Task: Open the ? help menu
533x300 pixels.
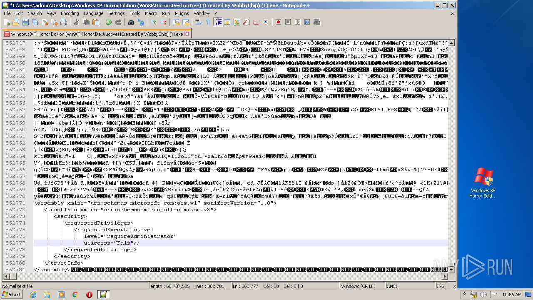Action: (216, 13)
